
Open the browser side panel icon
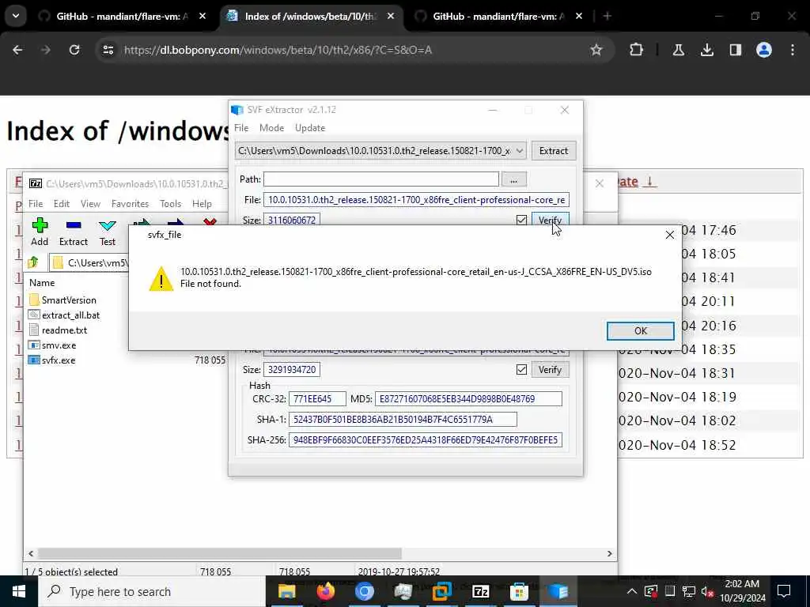[x=735, y=50]
